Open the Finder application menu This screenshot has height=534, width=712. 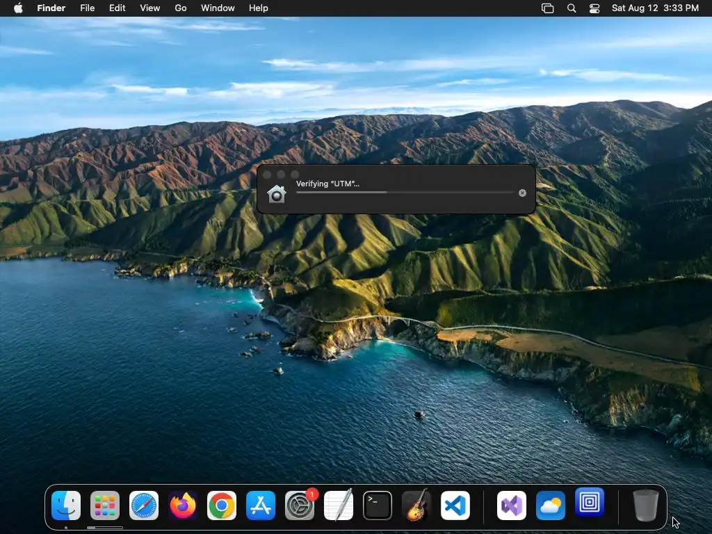click(51, 8)
